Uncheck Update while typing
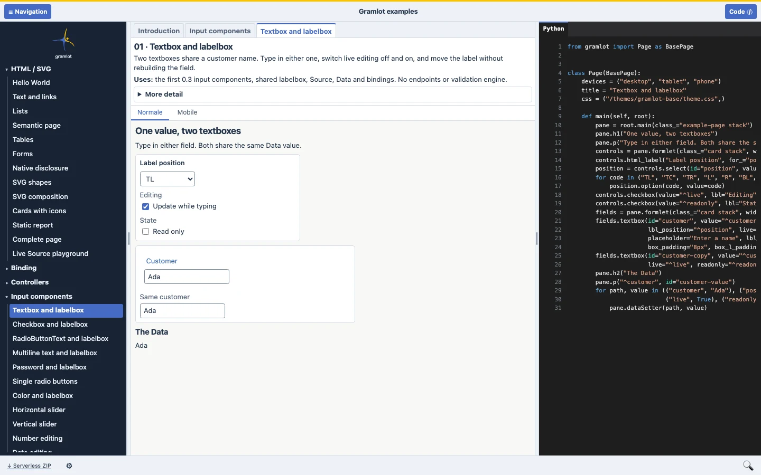Image resolution: width=761 pixels, height=475 pixels. pos(145,206)
